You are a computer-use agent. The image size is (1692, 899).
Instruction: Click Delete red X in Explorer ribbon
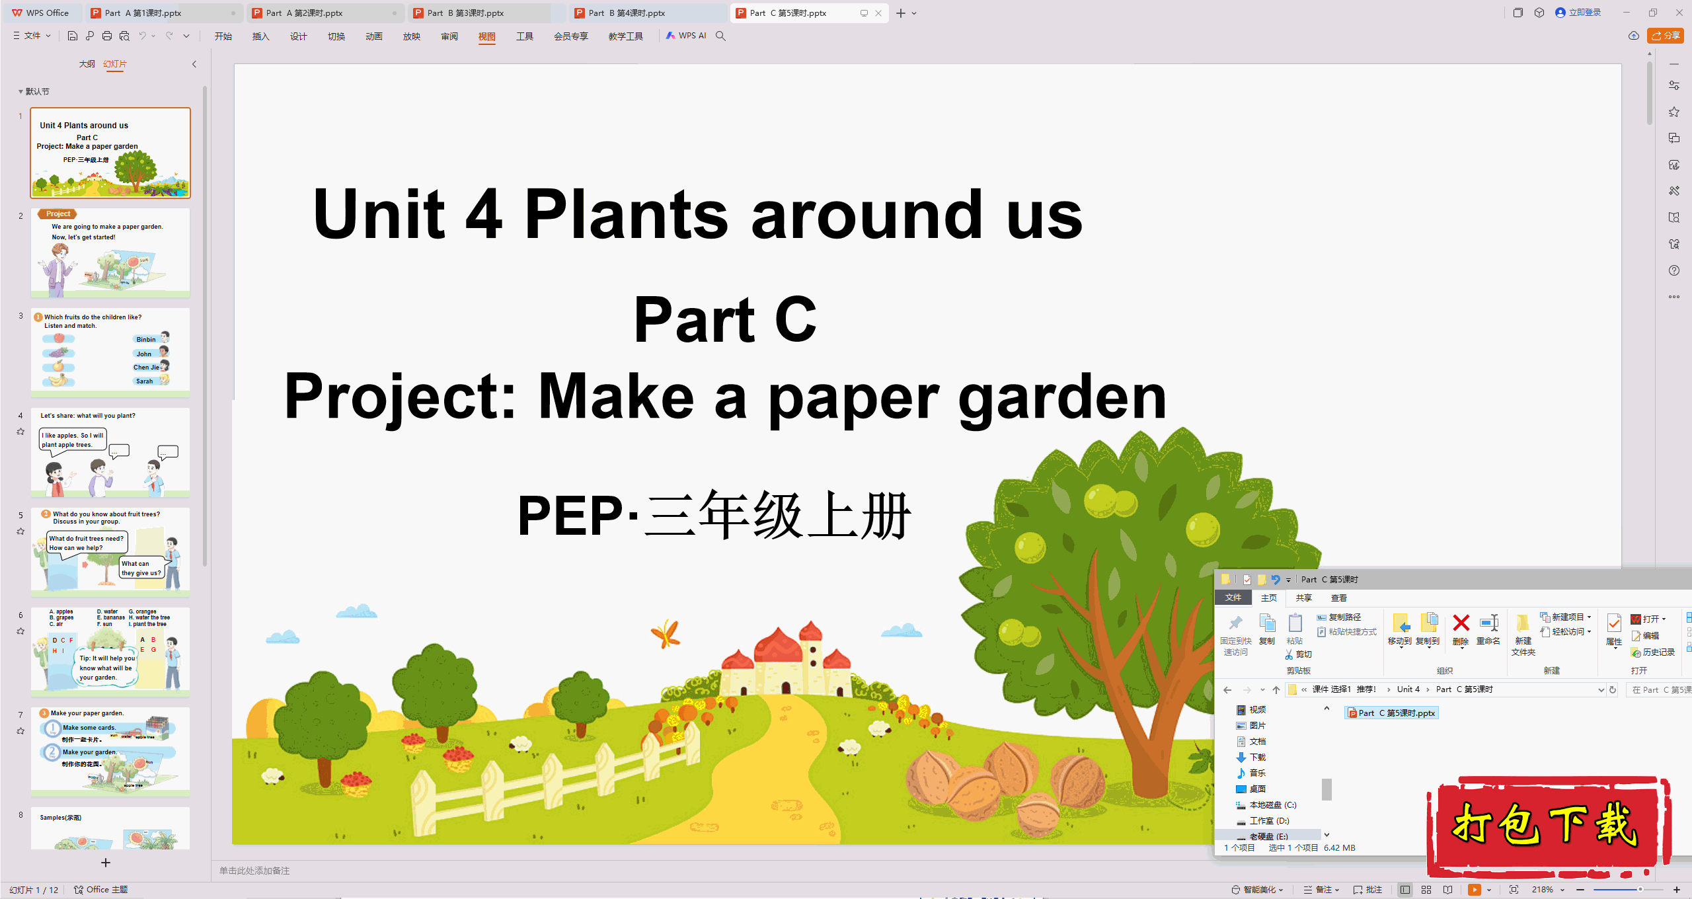pos(1461,630)
